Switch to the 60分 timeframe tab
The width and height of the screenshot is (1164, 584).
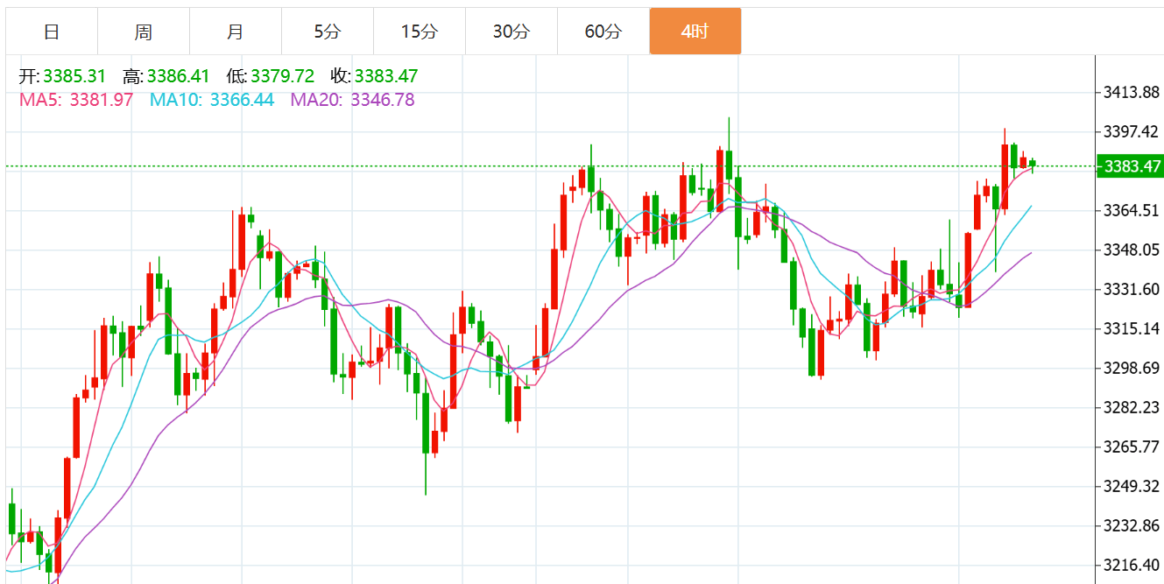tap(603, 32)
